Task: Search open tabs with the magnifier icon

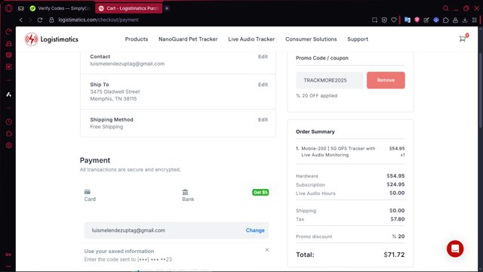Action: click(445, 8)
